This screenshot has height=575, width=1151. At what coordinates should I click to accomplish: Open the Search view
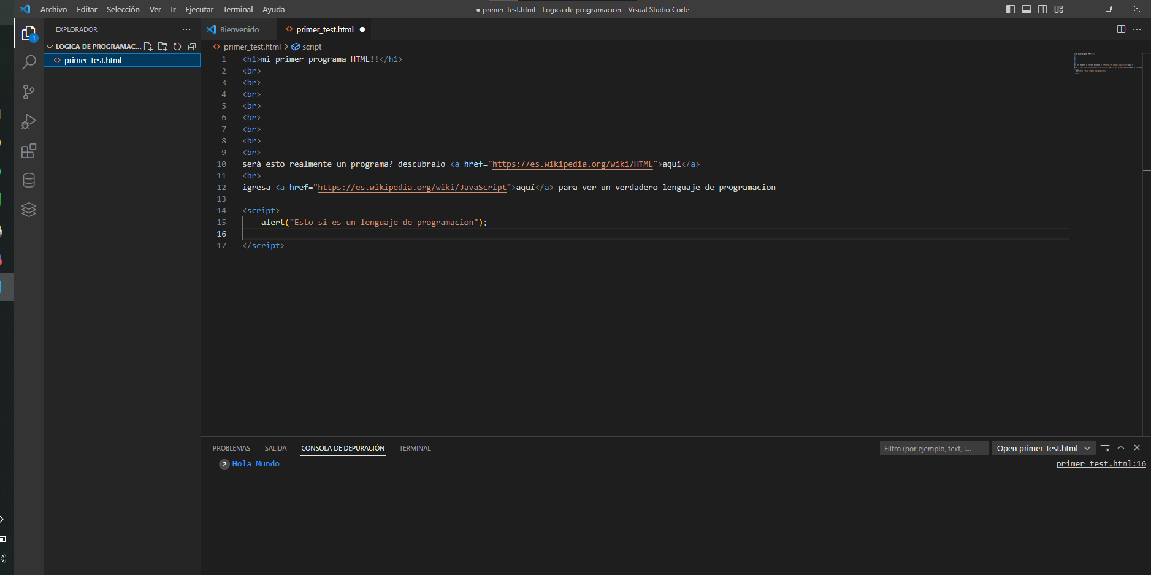[x=29, y=63]
